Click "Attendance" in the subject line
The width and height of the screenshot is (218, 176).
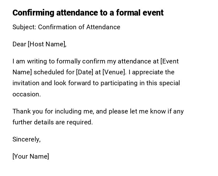click(x=103, y=27)
